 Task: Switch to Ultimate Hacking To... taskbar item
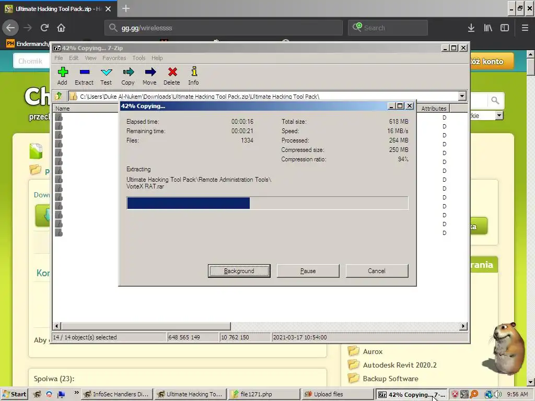pyautogui.click(x=190, y=394)
